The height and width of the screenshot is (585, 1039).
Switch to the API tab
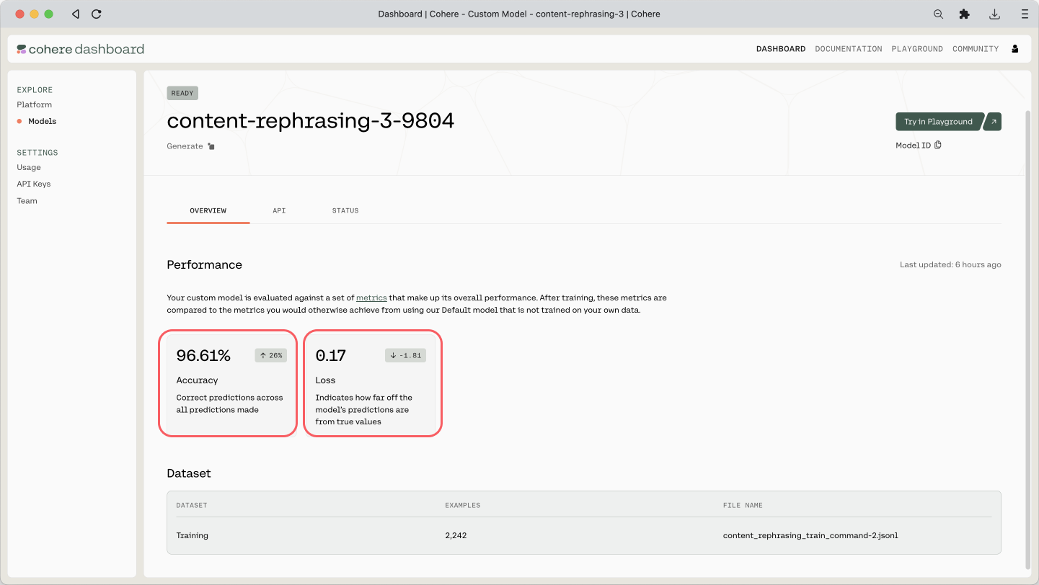click(x=279, y=210)
